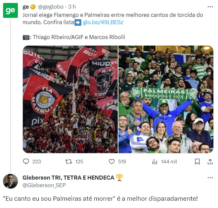Open the glo.bo/49LBESz link

[103, 22]
